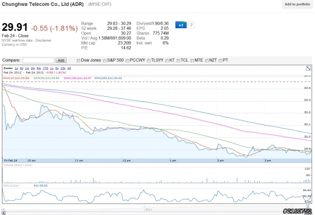Screen dimensions: 315x215
Task: Click the blue RSI value readout
Action: pos(40,186)
